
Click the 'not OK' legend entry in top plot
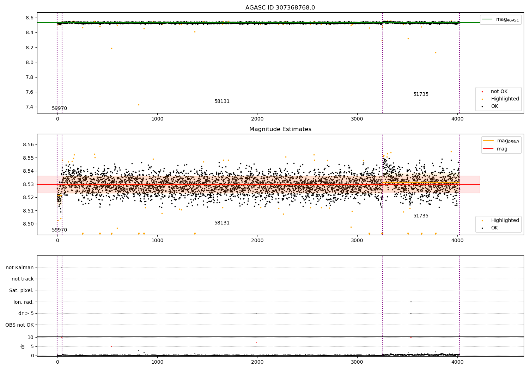click(x=499, y=92)
